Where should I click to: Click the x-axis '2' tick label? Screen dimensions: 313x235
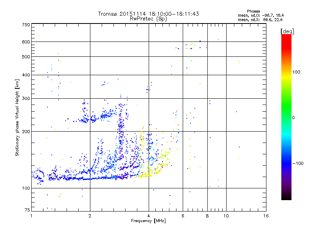[90, 216]
